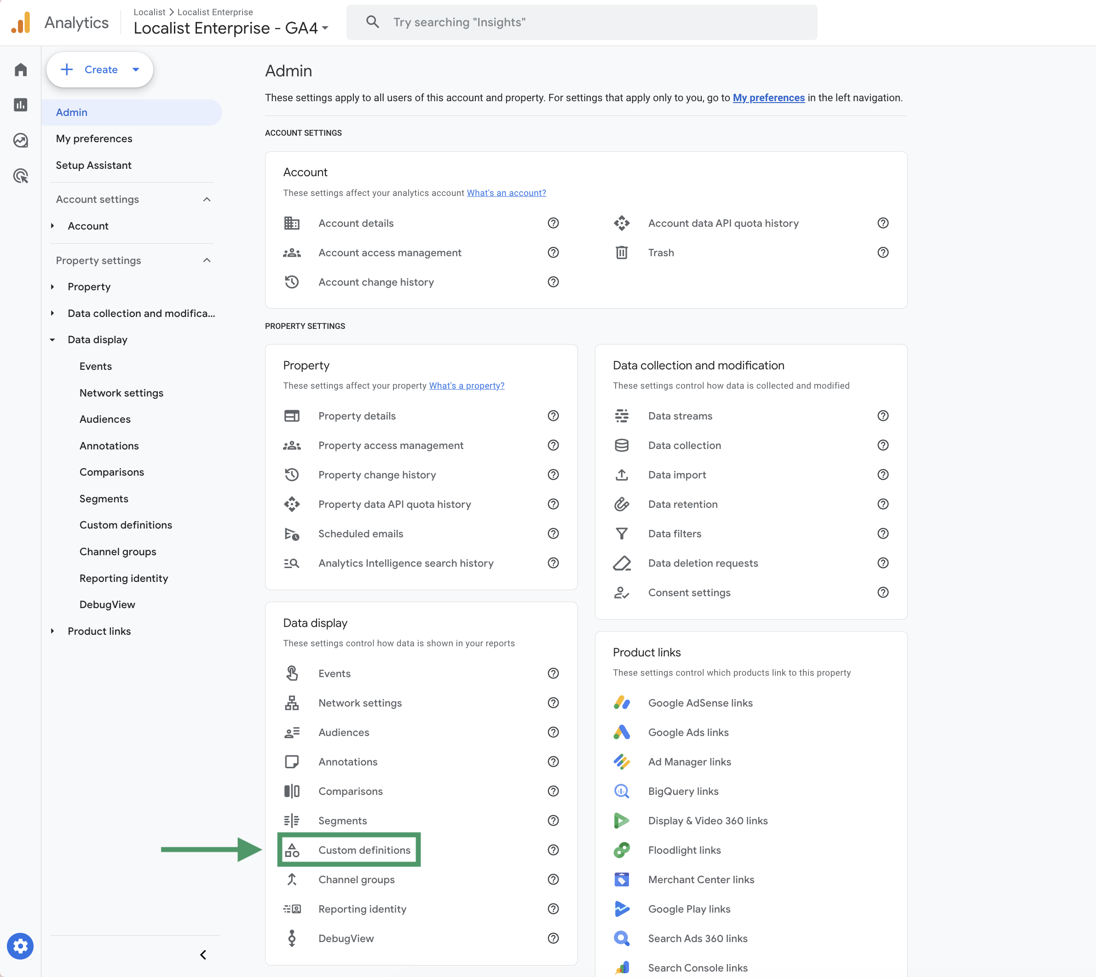The width and height of the screenshot is (1096, 977).
Task: Click the My preferences link in description
Action: pyautogui.click(x=768, y=98)
